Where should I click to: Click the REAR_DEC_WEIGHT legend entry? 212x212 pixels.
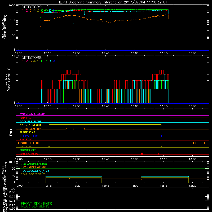(33, 174)
